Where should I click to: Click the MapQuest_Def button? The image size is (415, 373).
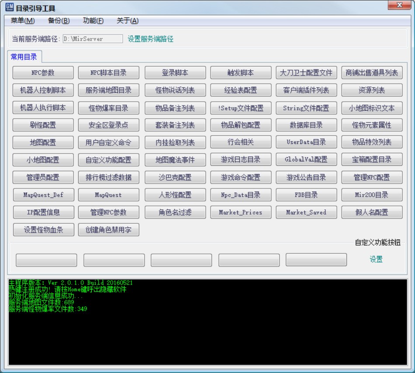pos(43,195)
